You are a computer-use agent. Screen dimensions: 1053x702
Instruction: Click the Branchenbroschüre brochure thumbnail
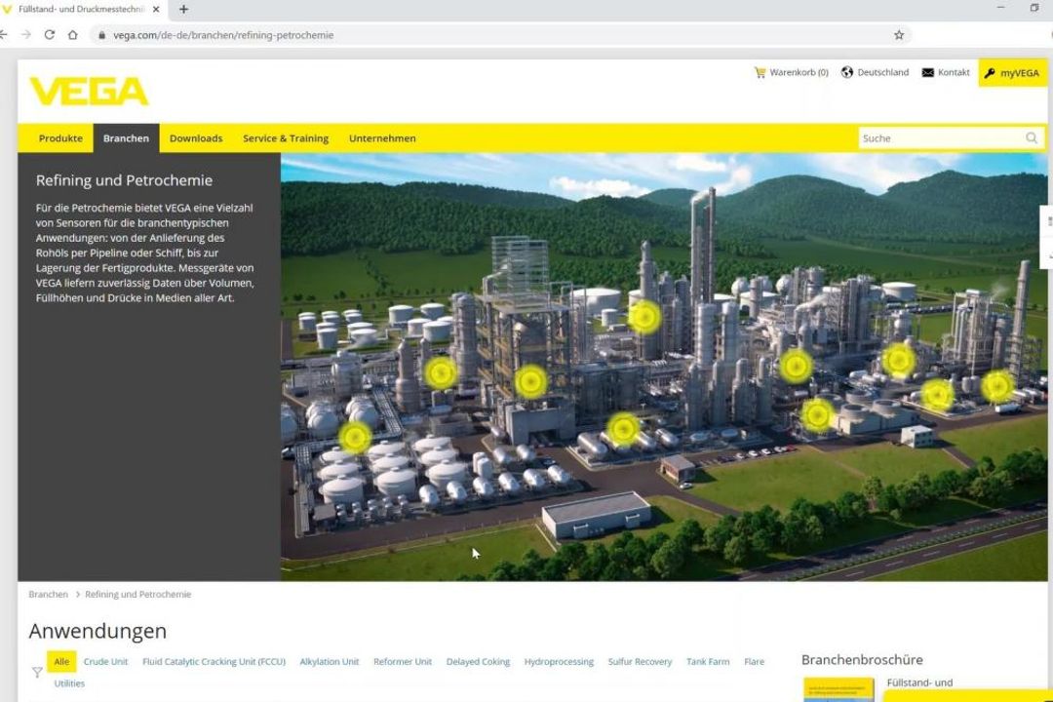coord(838,690)
